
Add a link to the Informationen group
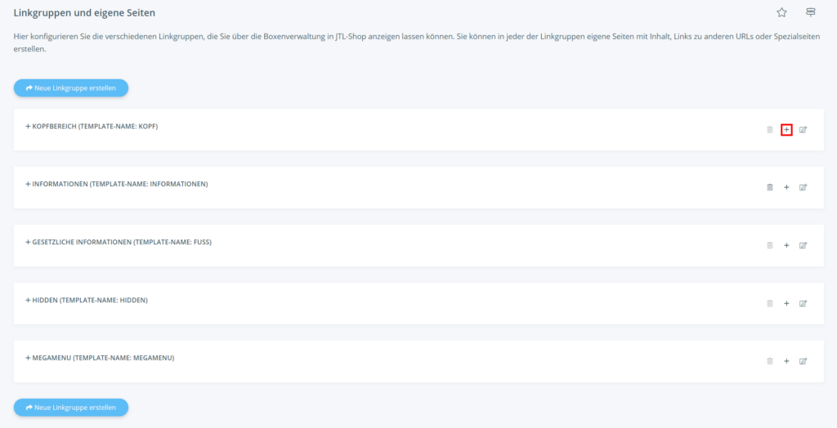(786, 187)
